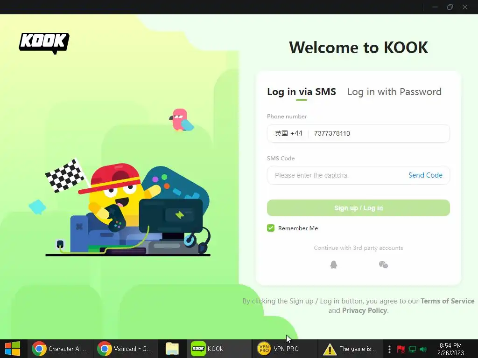Select KOOK app in the taskbar

(218, 349)
